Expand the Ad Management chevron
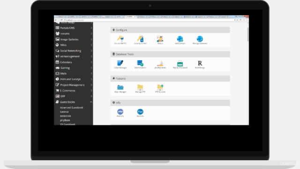The height and width of the screenshot is (169, 300). pyautogui.click(x=91, y=56)
